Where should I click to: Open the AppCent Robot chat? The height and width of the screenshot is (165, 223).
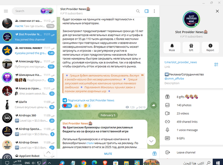tap(28, 156)
